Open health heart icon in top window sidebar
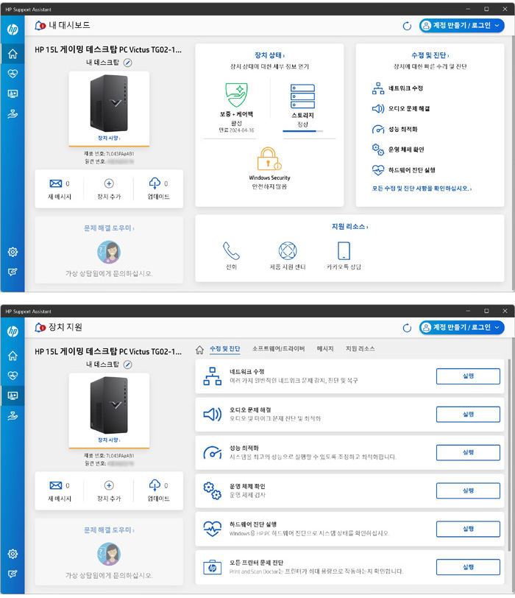Viewport: 515px width, 598px height. tap(13, 74)
